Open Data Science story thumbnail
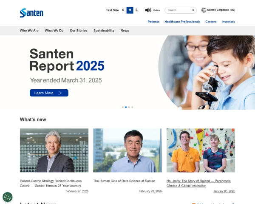Viewport: 255px width, 204px height. coord(127,150)
